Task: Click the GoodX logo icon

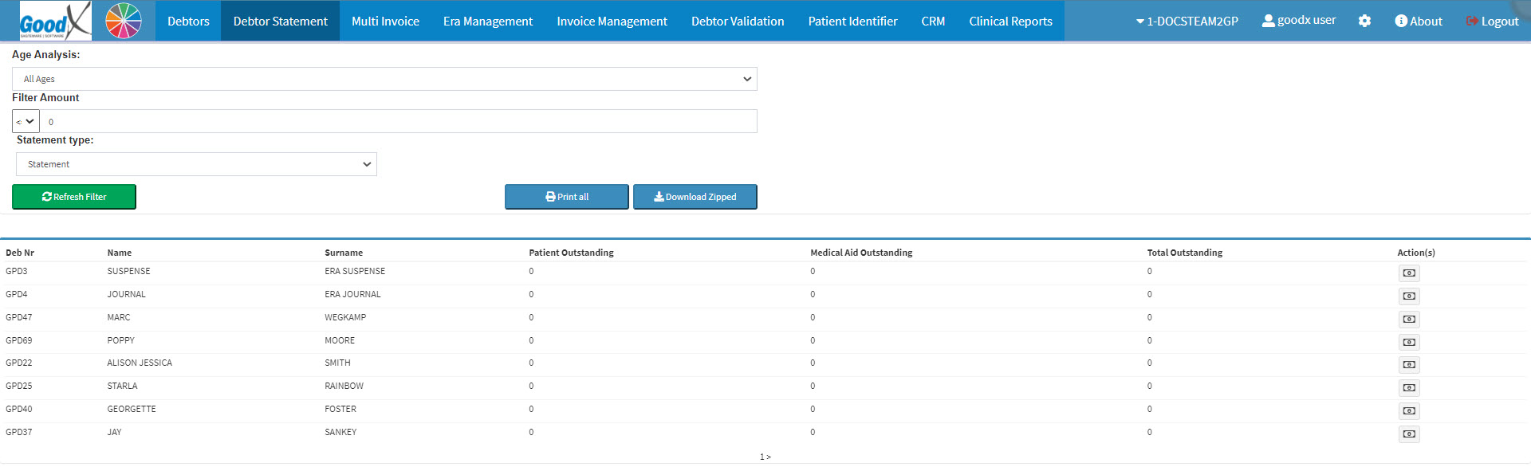Action: click(x=55, y=21)
